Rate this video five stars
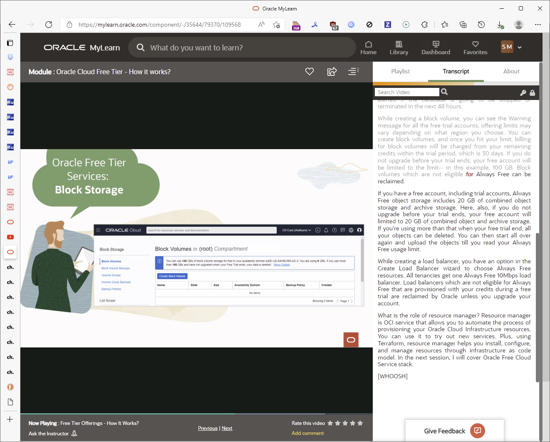Screen dimensions: 550x442 pos(360,423)
